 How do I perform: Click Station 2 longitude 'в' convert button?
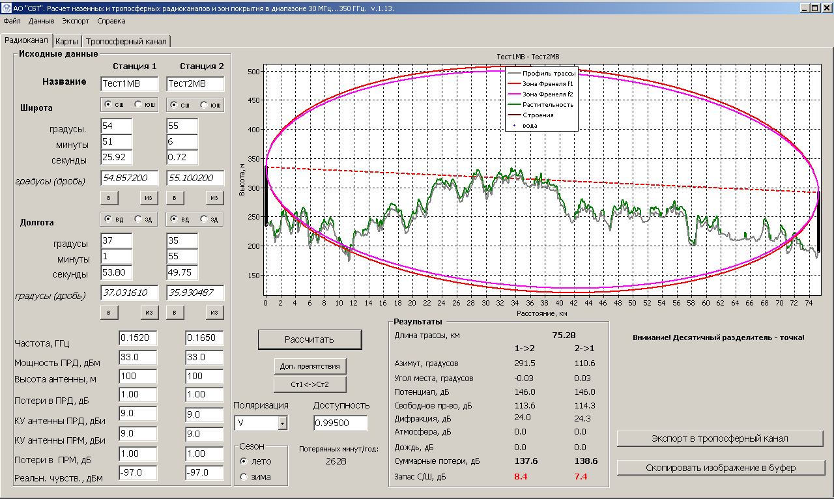pos(175,313)
